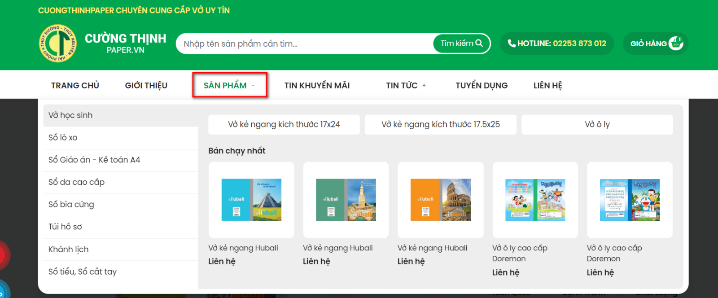Click the first Vở ô ly Doremon link

coord(520,253)
